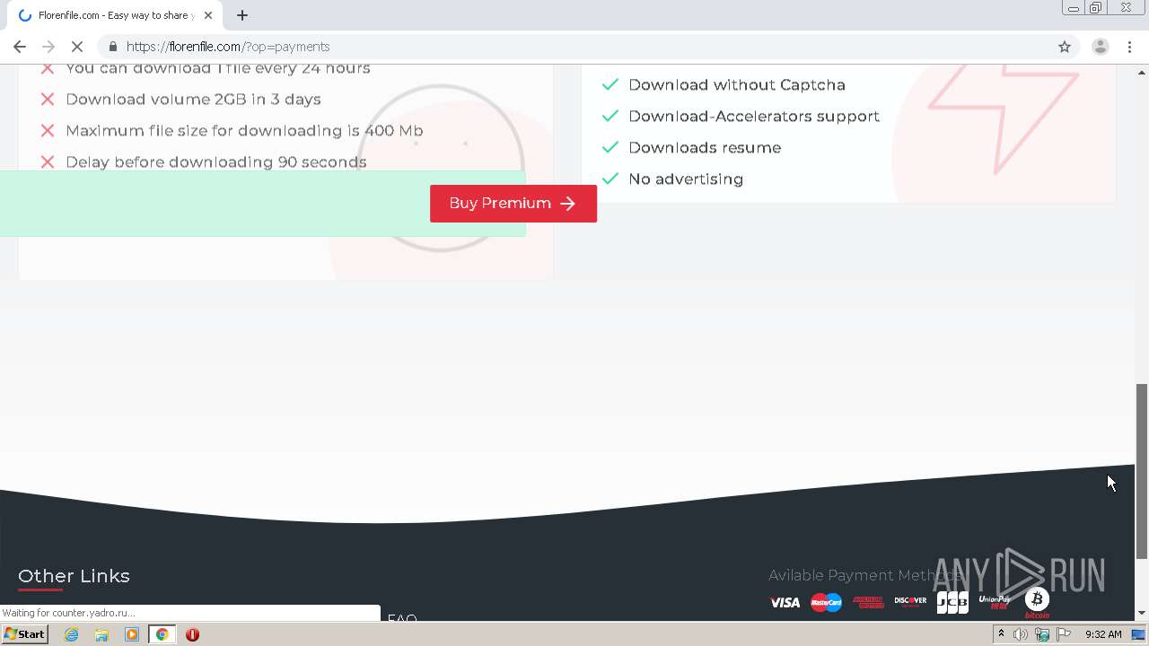
Task: Go back with browser back arrow
Action: [x=20, y=47]
